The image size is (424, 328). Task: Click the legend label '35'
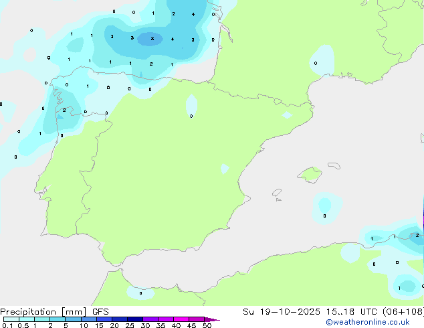[161, 325]
